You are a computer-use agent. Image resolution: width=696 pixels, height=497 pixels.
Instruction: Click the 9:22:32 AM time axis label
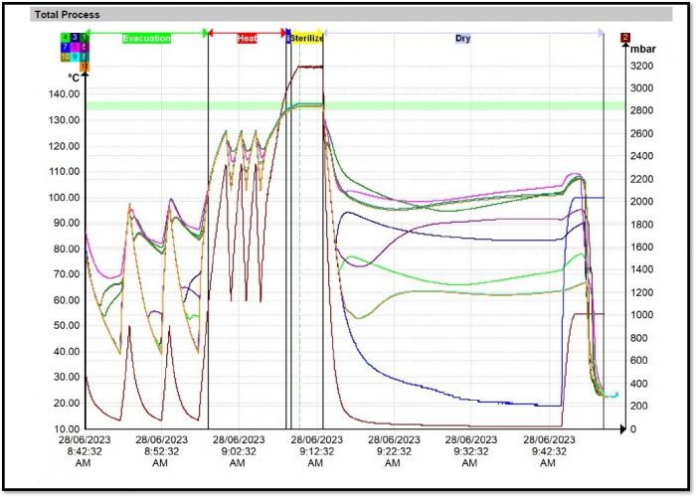(x=394, y=451)
